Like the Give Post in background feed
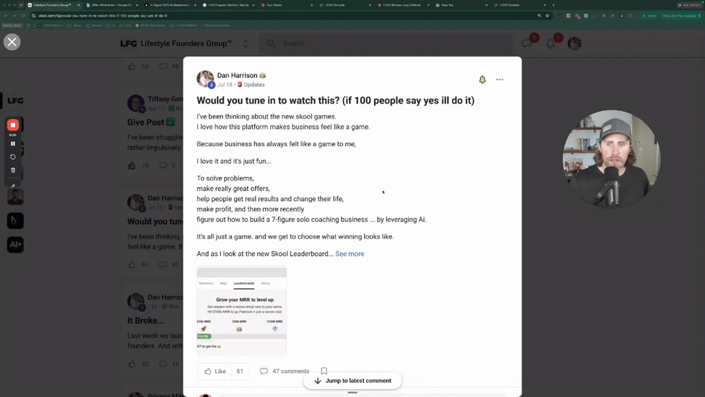Viewport: 705px width, 397px height. (x=131, y=165)
